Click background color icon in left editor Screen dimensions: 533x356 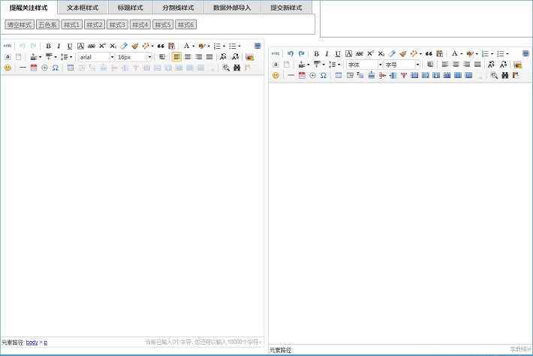click(202, 46)
